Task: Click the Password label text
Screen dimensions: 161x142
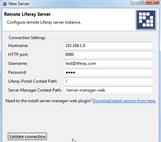Action: (x=17, y=72)
